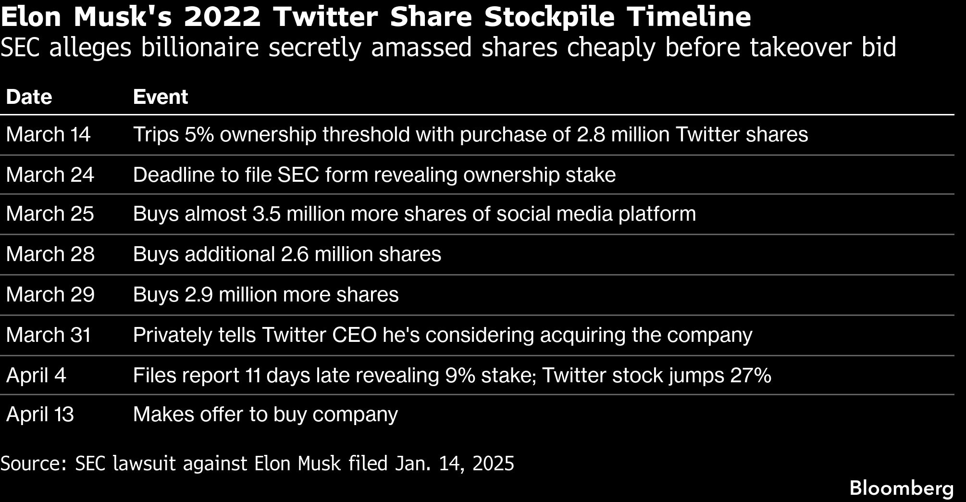Click the 'Buys 2.9 million more shares' event
The width and height of the screenshot is (966, 502).
click(x=266, y=295)
